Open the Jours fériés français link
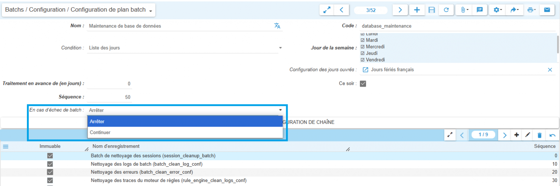560x186 pixels. pos(392,70)
